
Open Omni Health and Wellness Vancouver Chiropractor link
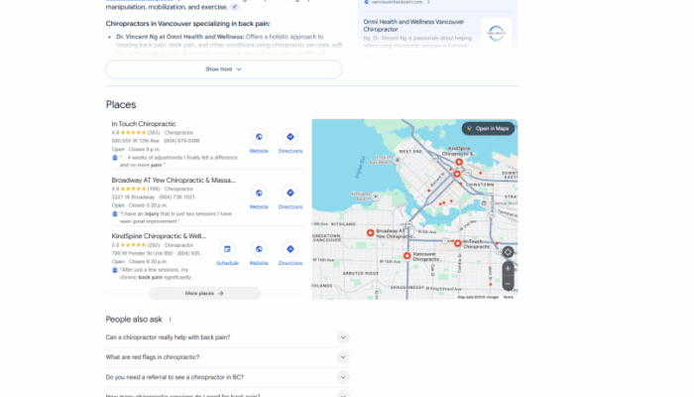click(x=413, y=26)
